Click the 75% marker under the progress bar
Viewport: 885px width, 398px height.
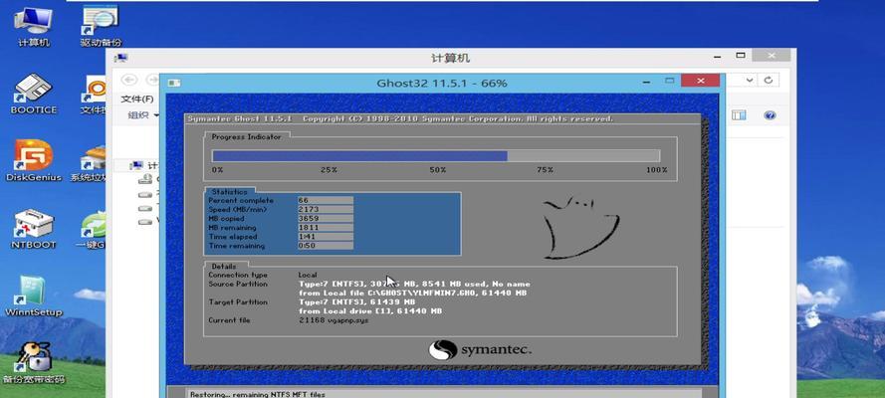(545, 170)
